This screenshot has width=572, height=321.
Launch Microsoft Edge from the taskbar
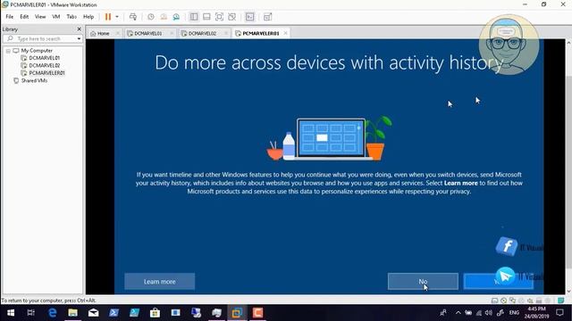pos(52,313)
